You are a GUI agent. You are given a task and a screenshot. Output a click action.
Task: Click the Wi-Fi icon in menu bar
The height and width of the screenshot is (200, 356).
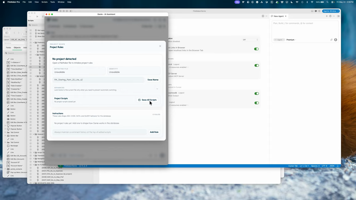pyautogui.click(x=312, y=2)
